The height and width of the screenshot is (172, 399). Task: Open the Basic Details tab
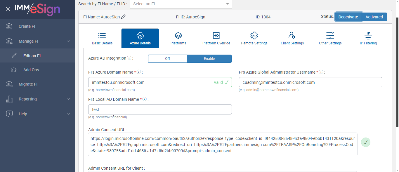[102, 38]
